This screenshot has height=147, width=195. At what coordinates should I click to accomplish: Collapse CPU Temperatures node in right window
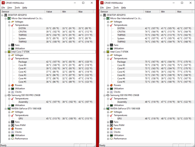(108, 59)
